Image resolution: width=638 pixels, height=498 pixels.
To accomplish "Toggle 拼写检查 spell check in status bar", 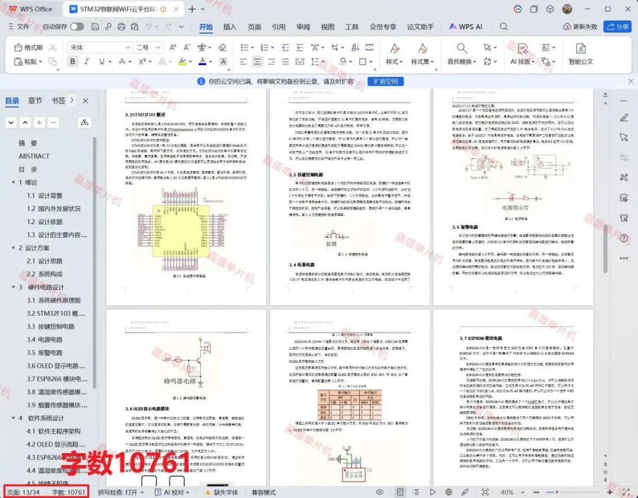I will (x=121, y=492).
